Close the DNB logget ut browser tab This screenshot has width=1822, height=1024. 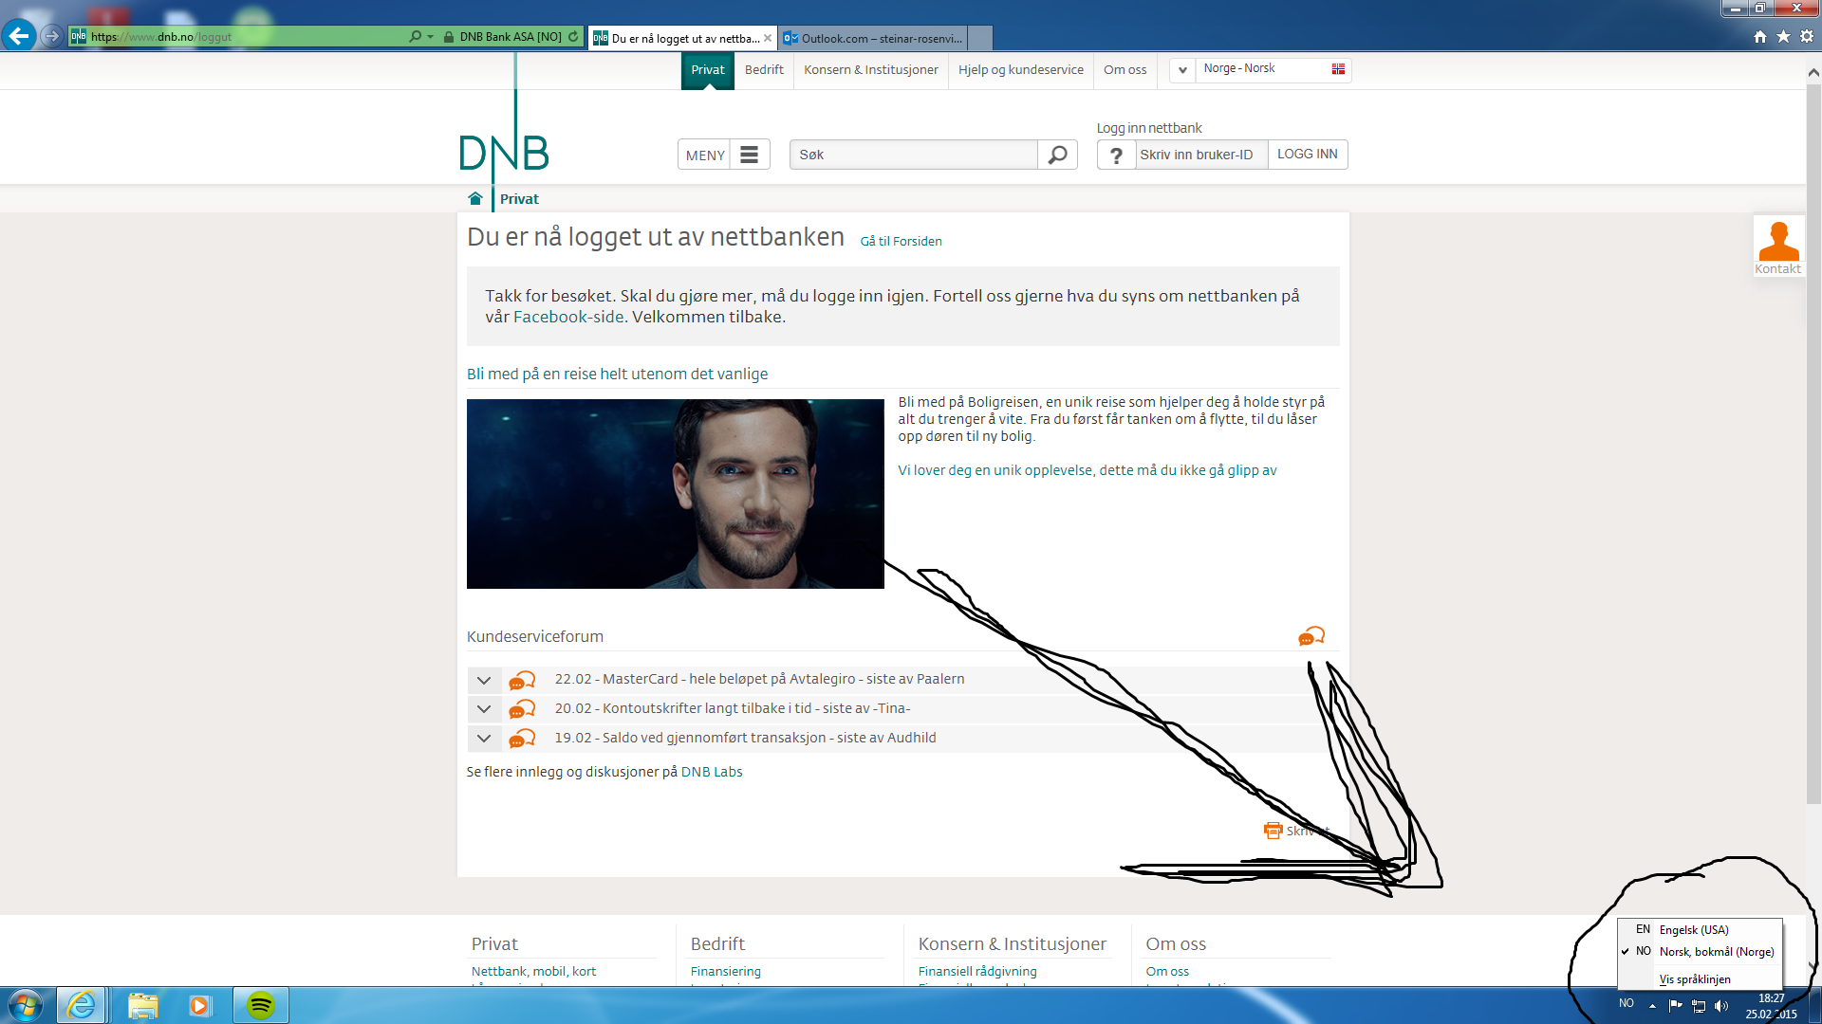[768, 38]
